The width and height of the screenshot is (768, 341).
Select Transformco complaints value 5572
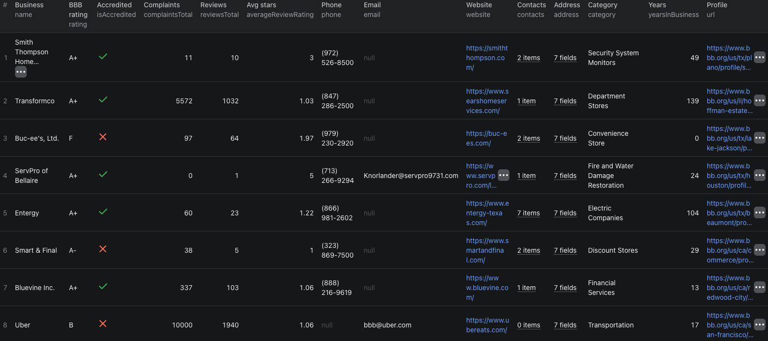pyautogui.click(x=184, y=101)
